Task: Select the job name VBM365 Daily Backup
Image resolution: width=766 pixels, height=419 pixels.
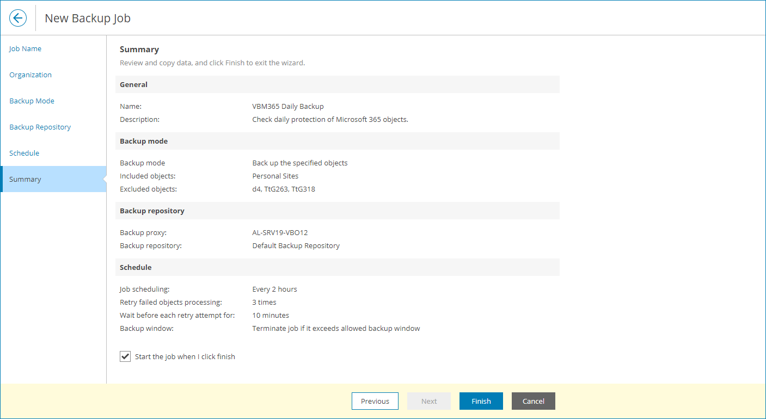Action: click(x=289, y=106)
